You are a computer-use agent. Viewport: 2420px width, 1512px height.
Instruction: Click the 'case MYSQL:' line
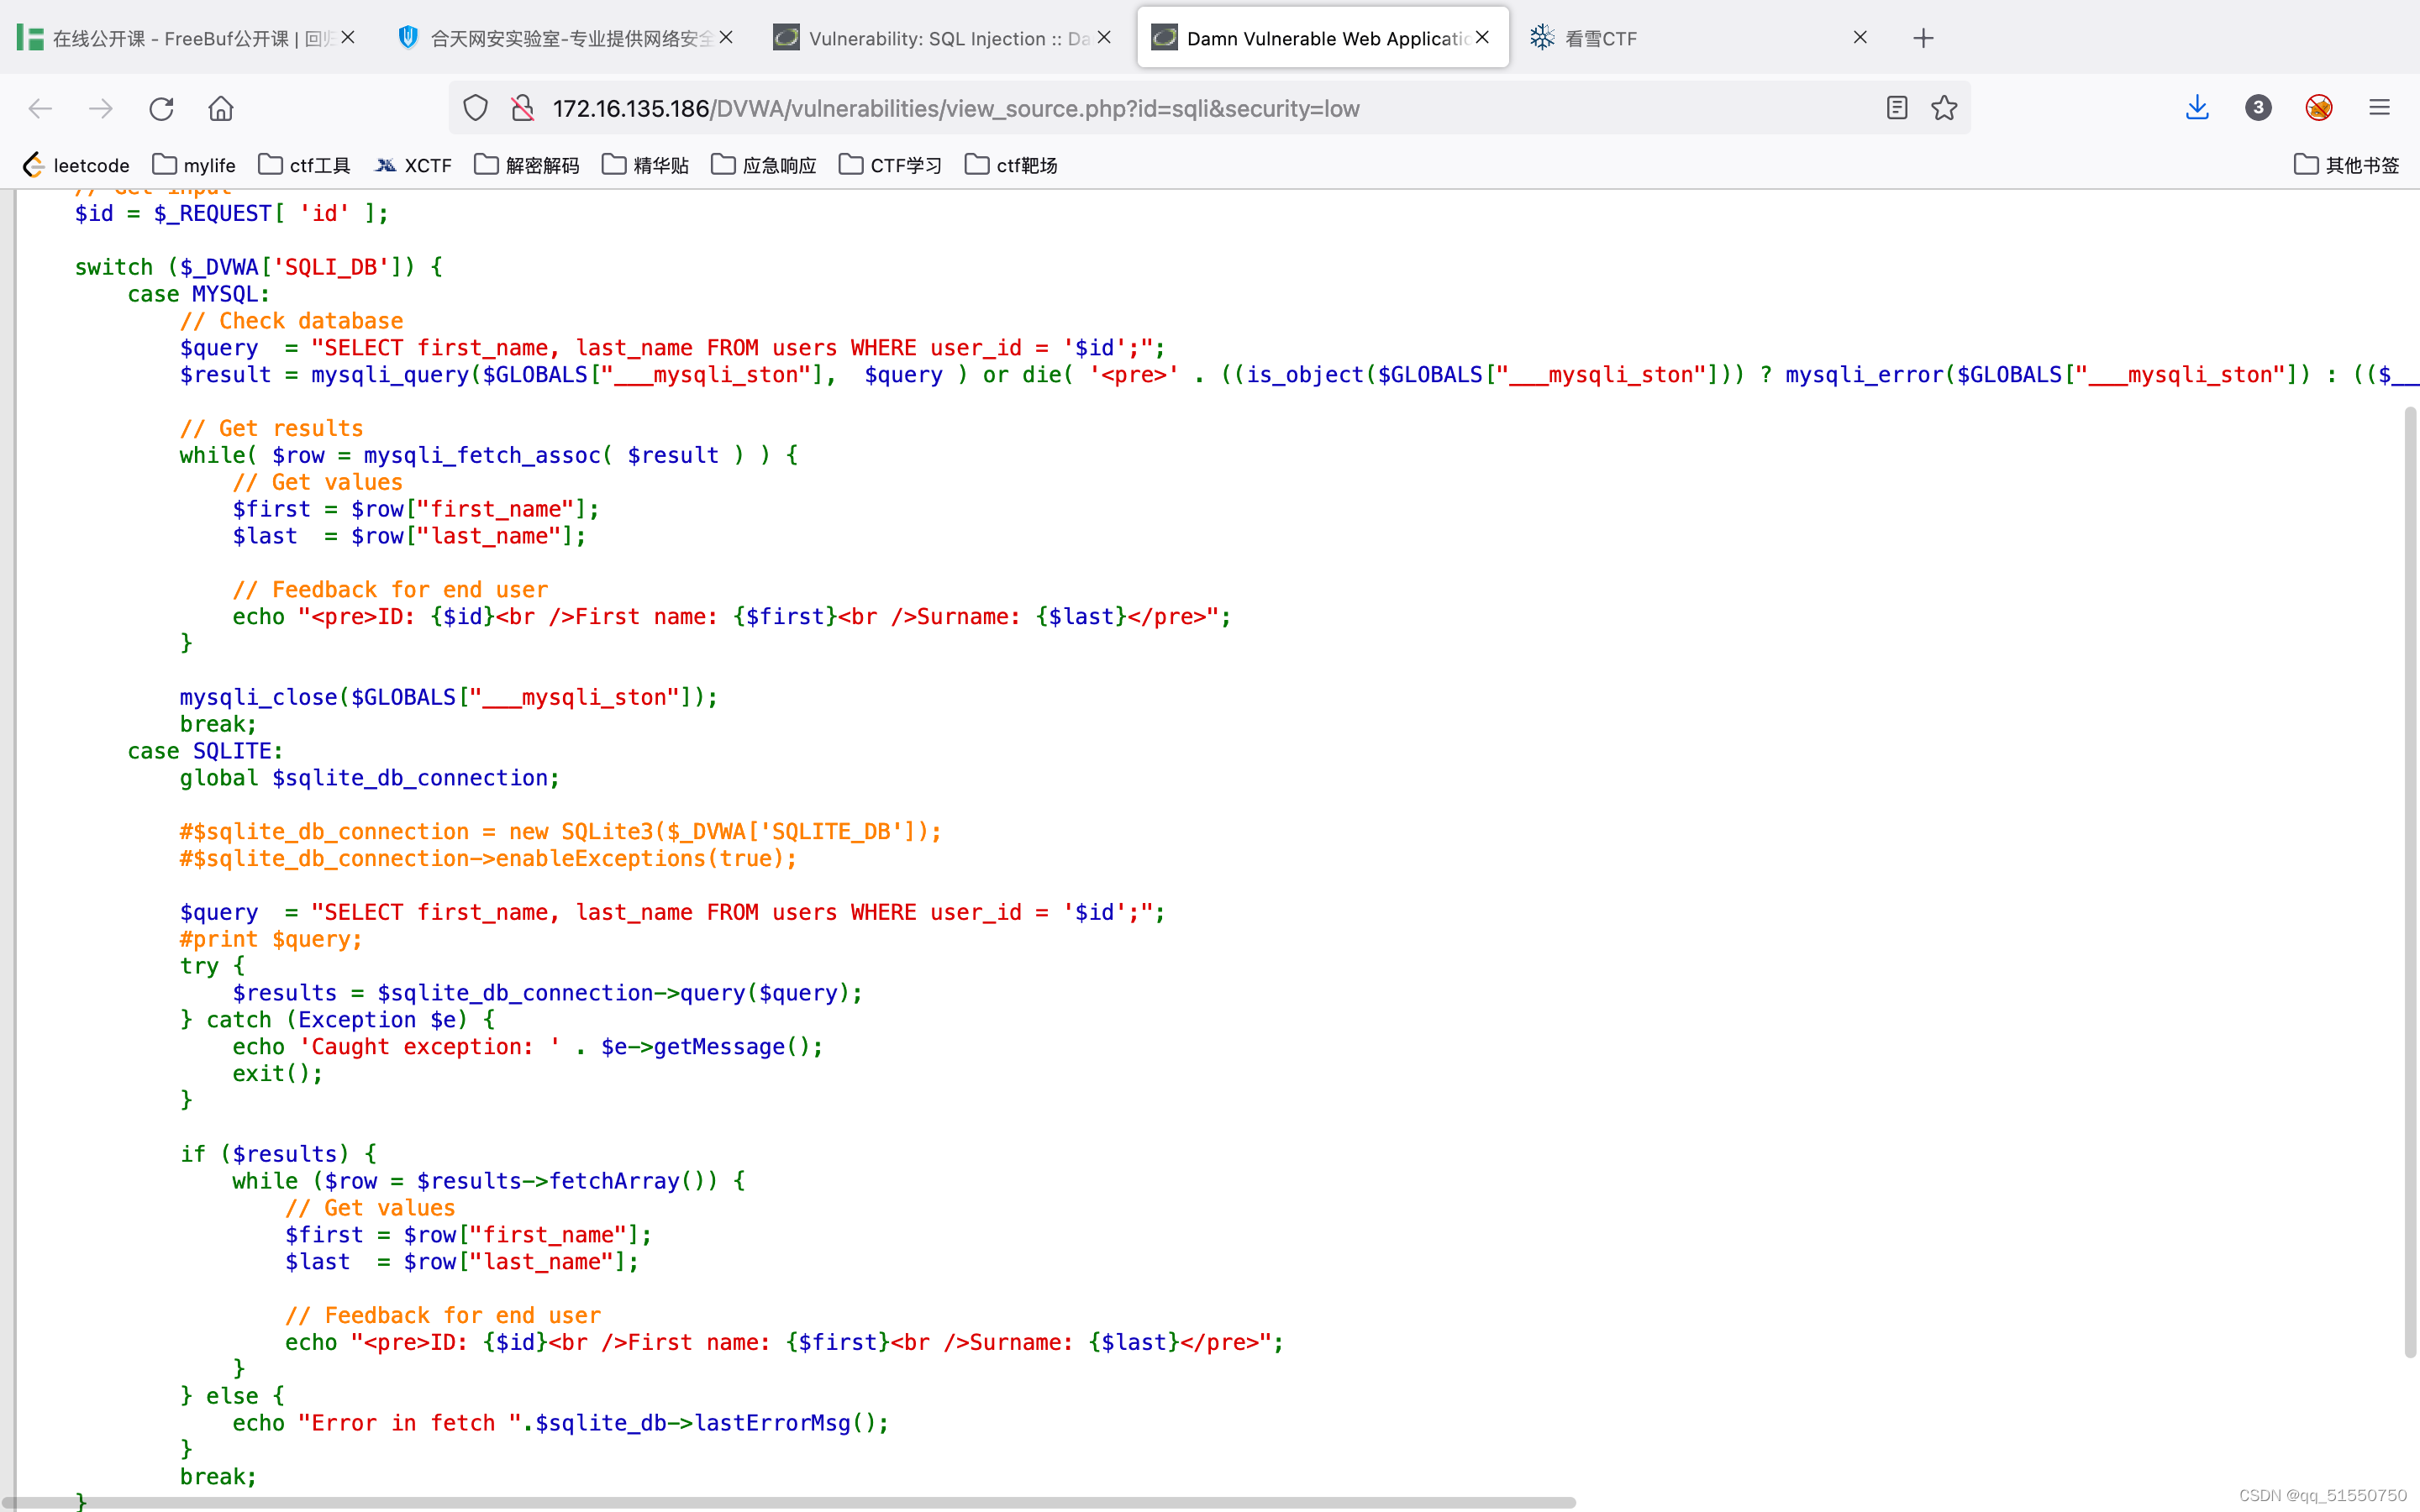coord(199,294)
